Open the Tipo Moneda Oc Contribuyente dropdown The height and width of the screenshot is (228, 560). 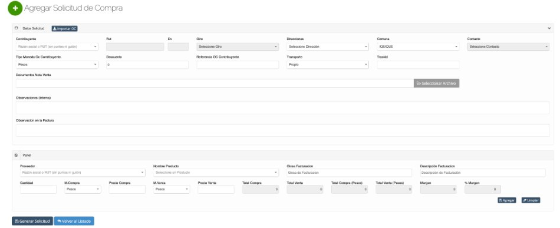pyautogui.click(x=57, y=65)
